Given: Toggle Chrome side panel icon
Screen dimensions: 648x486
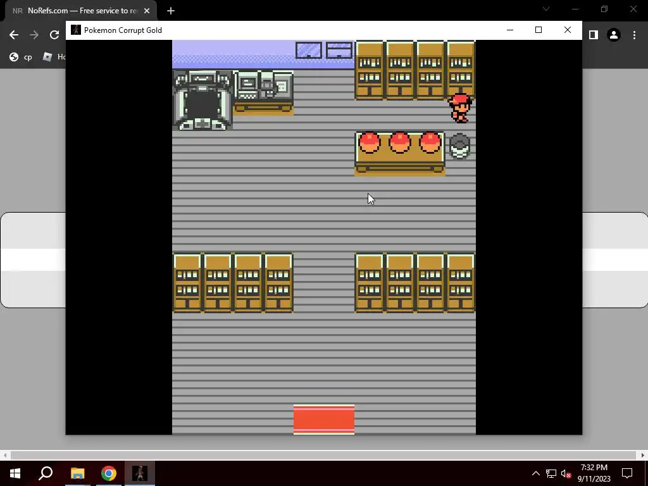Looking at the screenshot, I should pyautogui.click(x=594, y=35).
